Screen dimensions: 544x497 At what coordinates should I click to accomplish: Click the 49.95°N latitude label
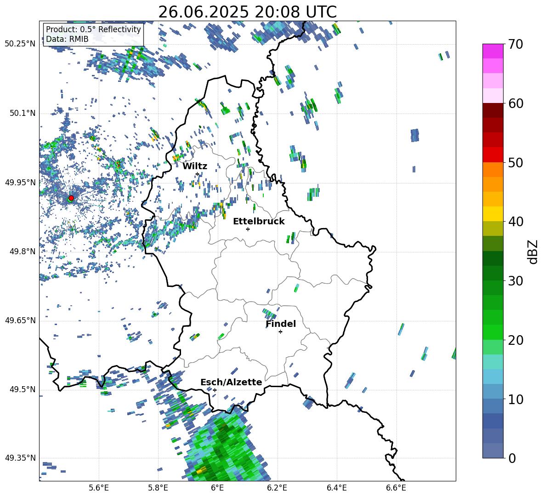(20, 183)
